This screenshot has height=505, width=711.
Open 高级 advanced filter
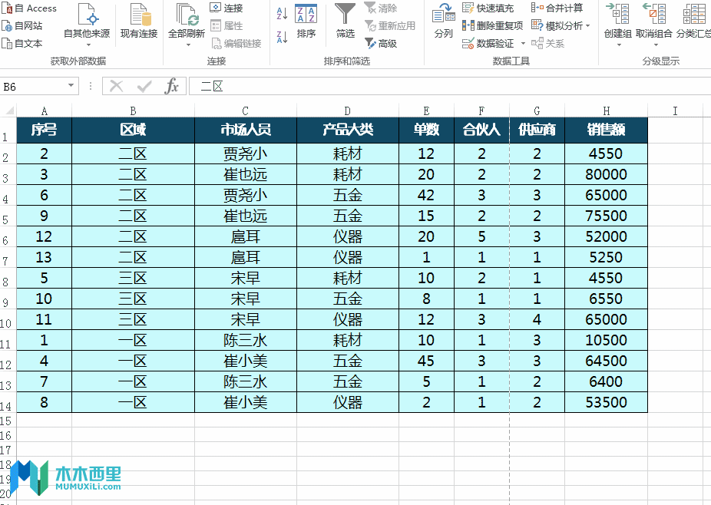click(x=381, y=44)
